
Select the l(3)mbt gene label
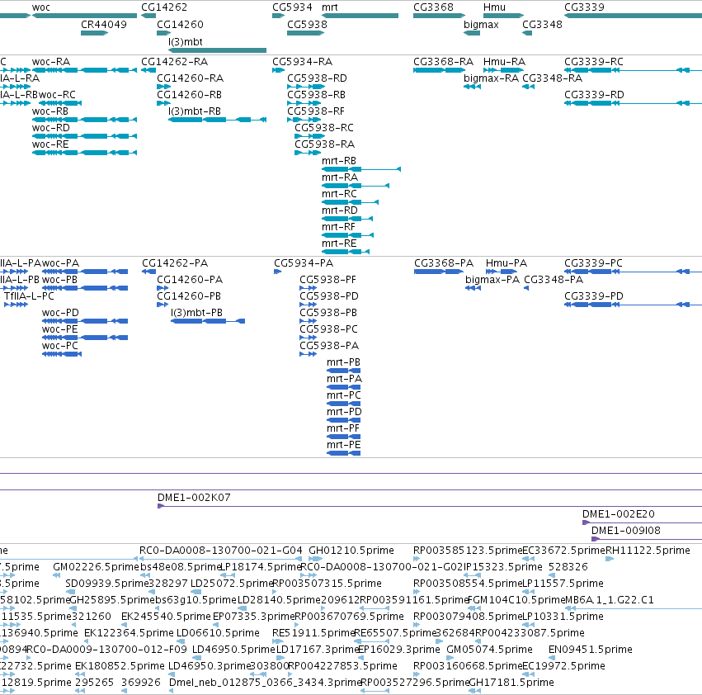click(x=186, y=41)
